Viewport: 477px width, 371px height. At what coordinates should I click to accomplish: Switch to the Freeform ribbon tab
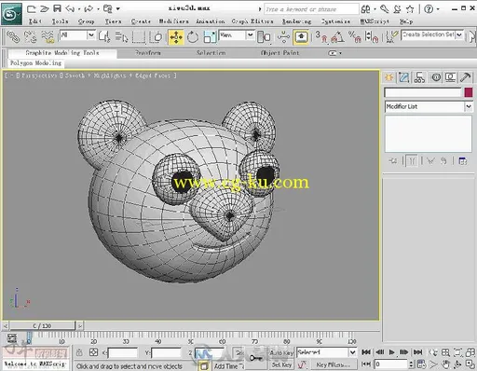pyautogui.click(x=148, y=53)
